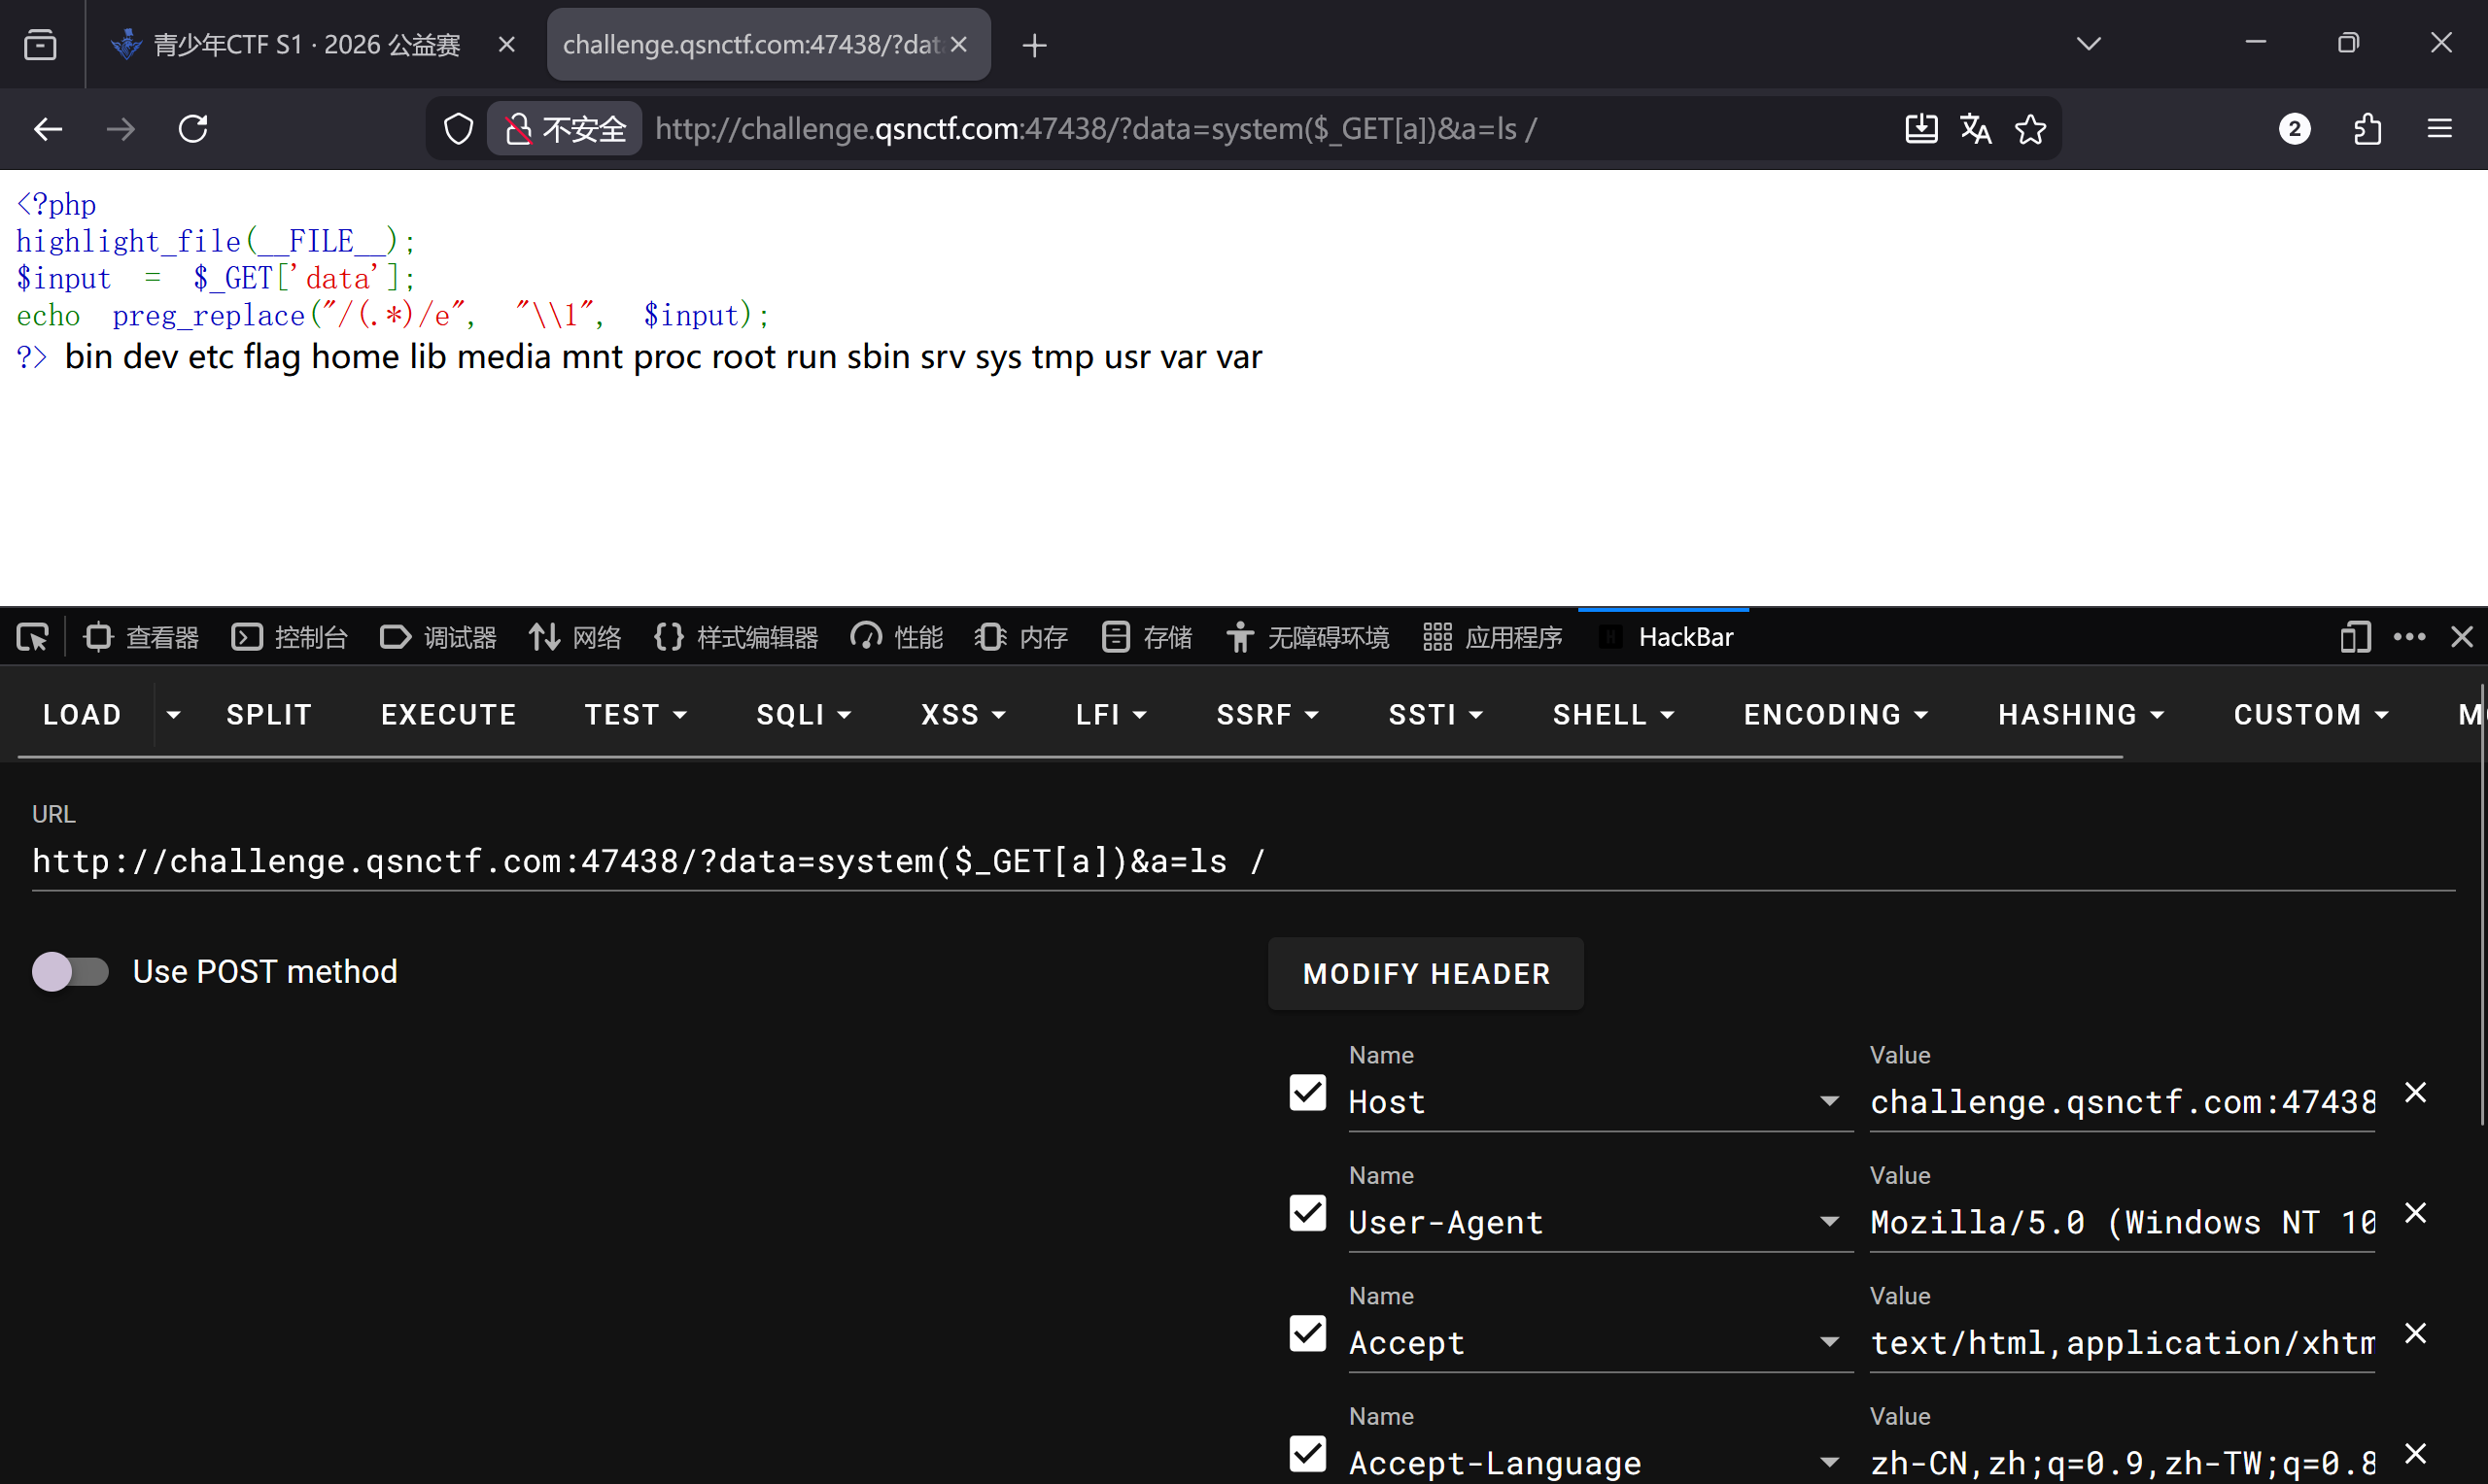This screenshot has width=2488, height=1484.
Task: Click the browser reload page icon
Action: tap(193, 129)
